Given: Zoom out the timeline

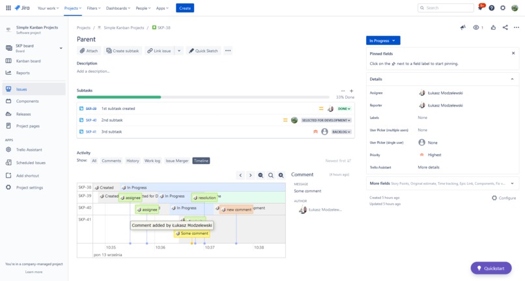Looking at the screenshot, I should click(261, 175).
